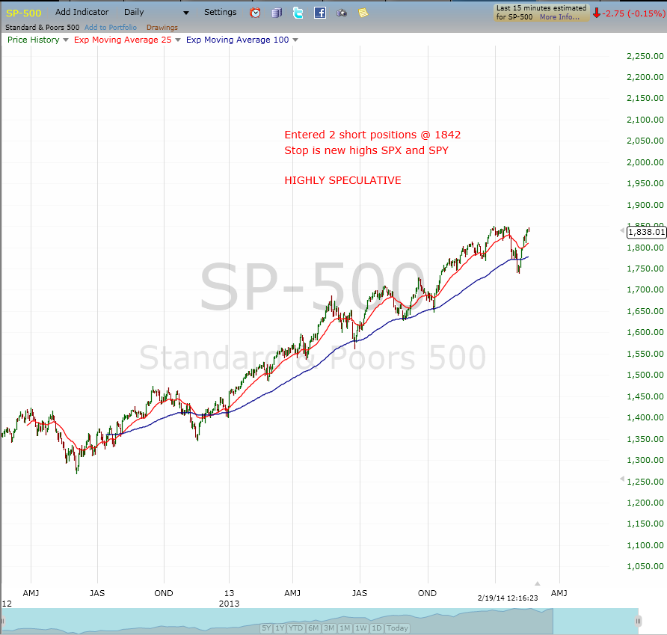Select the 5Y range button

[x=266, y=628]
